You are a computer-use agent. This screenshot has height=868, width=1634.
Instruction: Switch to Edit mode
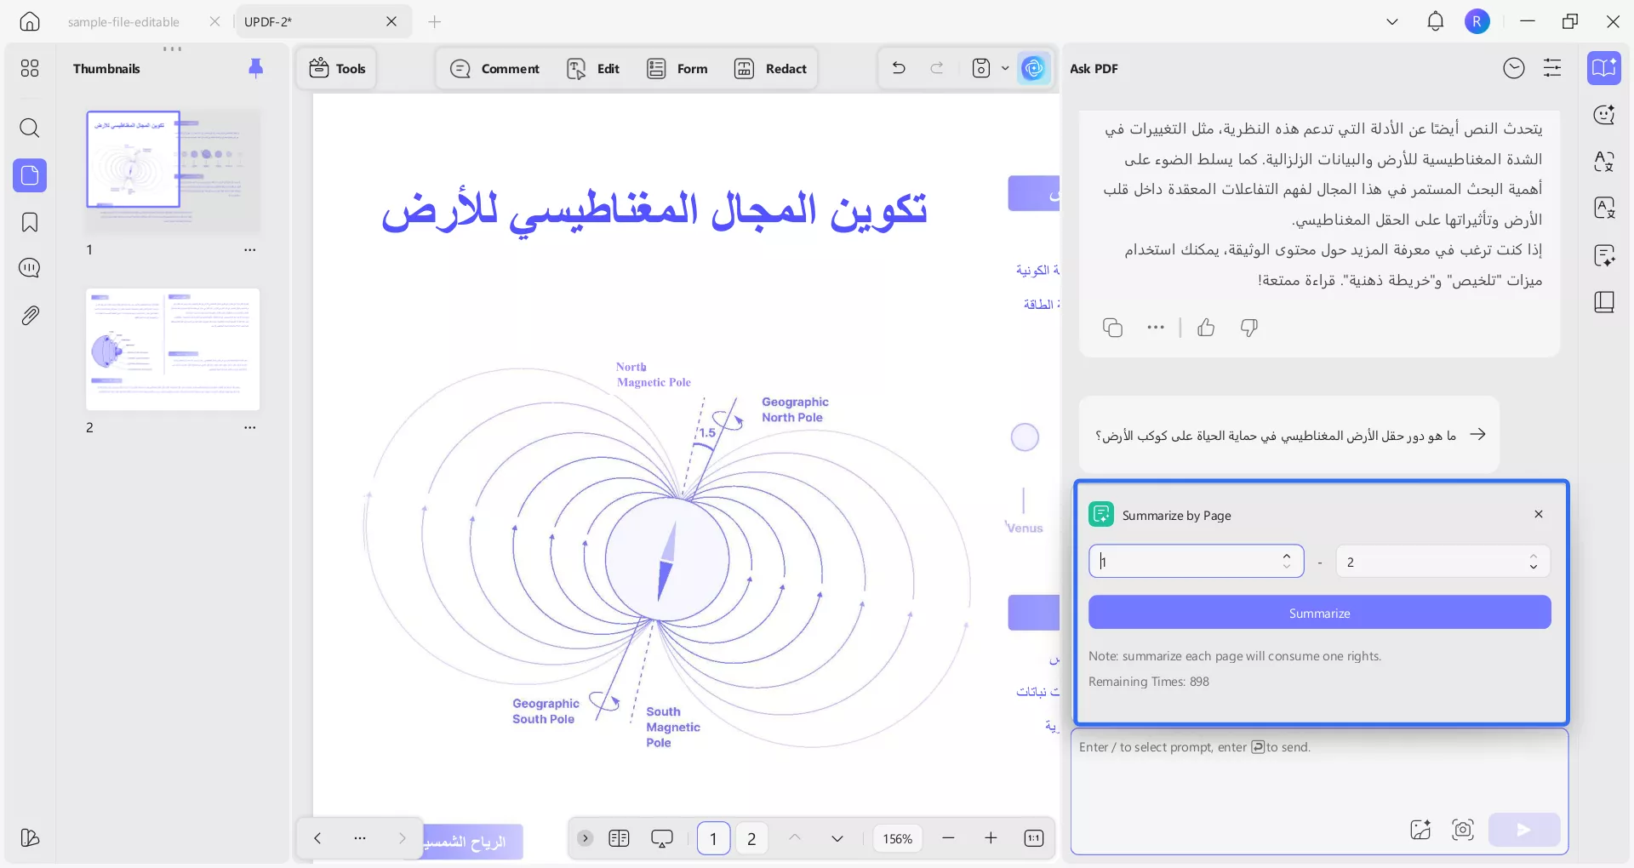coord(593,68)
